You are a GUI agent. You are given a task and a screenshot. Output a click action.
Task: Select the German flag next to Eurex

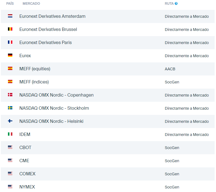[10, 56]
